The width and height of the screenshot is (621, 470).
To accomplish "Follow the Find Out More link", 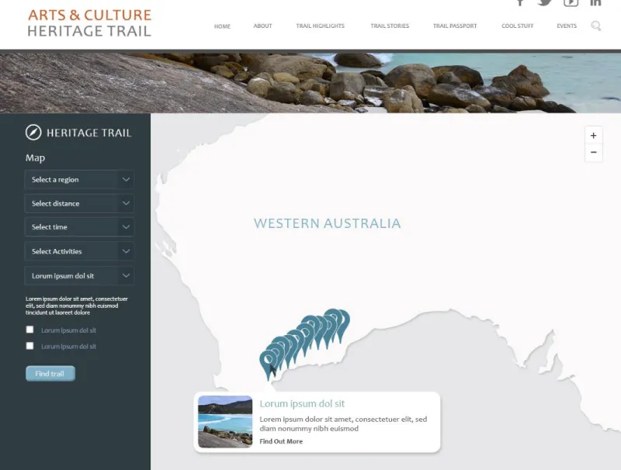I will pyautogui.click(x=281, y=441).
